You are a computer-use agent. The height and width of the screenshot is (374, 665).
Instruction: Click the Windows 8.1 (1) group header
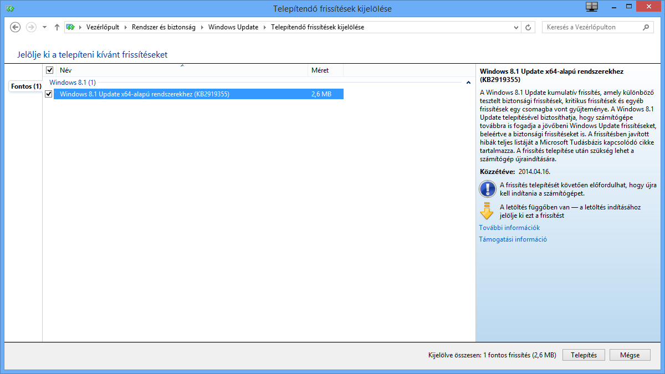(73, 82)
